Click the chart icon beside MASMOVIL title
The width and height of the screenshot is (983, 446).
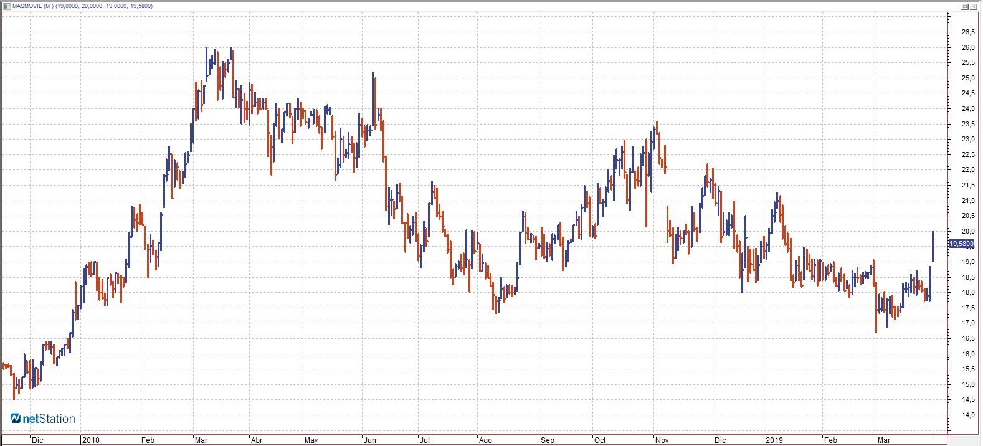[x=7, y=6]
